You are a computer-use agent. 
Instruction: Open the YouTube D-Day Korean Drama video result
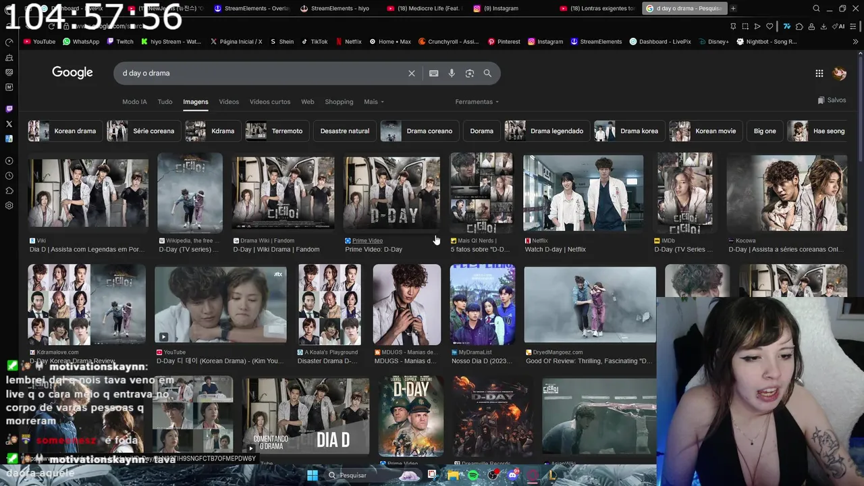(x=221, y=305)
